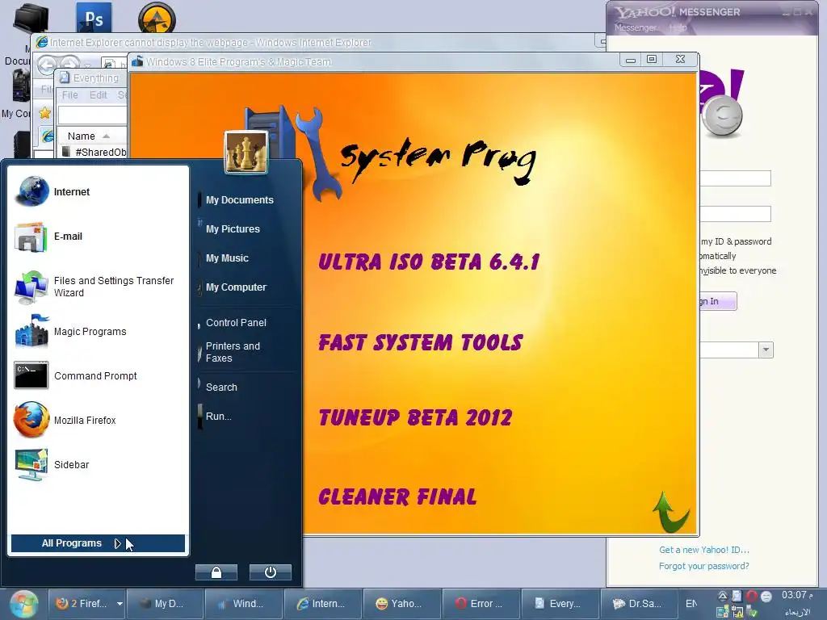This screenshot has width=827, height=620.
Task: Open Magic Programs in the Start menu
Action: (x=99, y=332)
